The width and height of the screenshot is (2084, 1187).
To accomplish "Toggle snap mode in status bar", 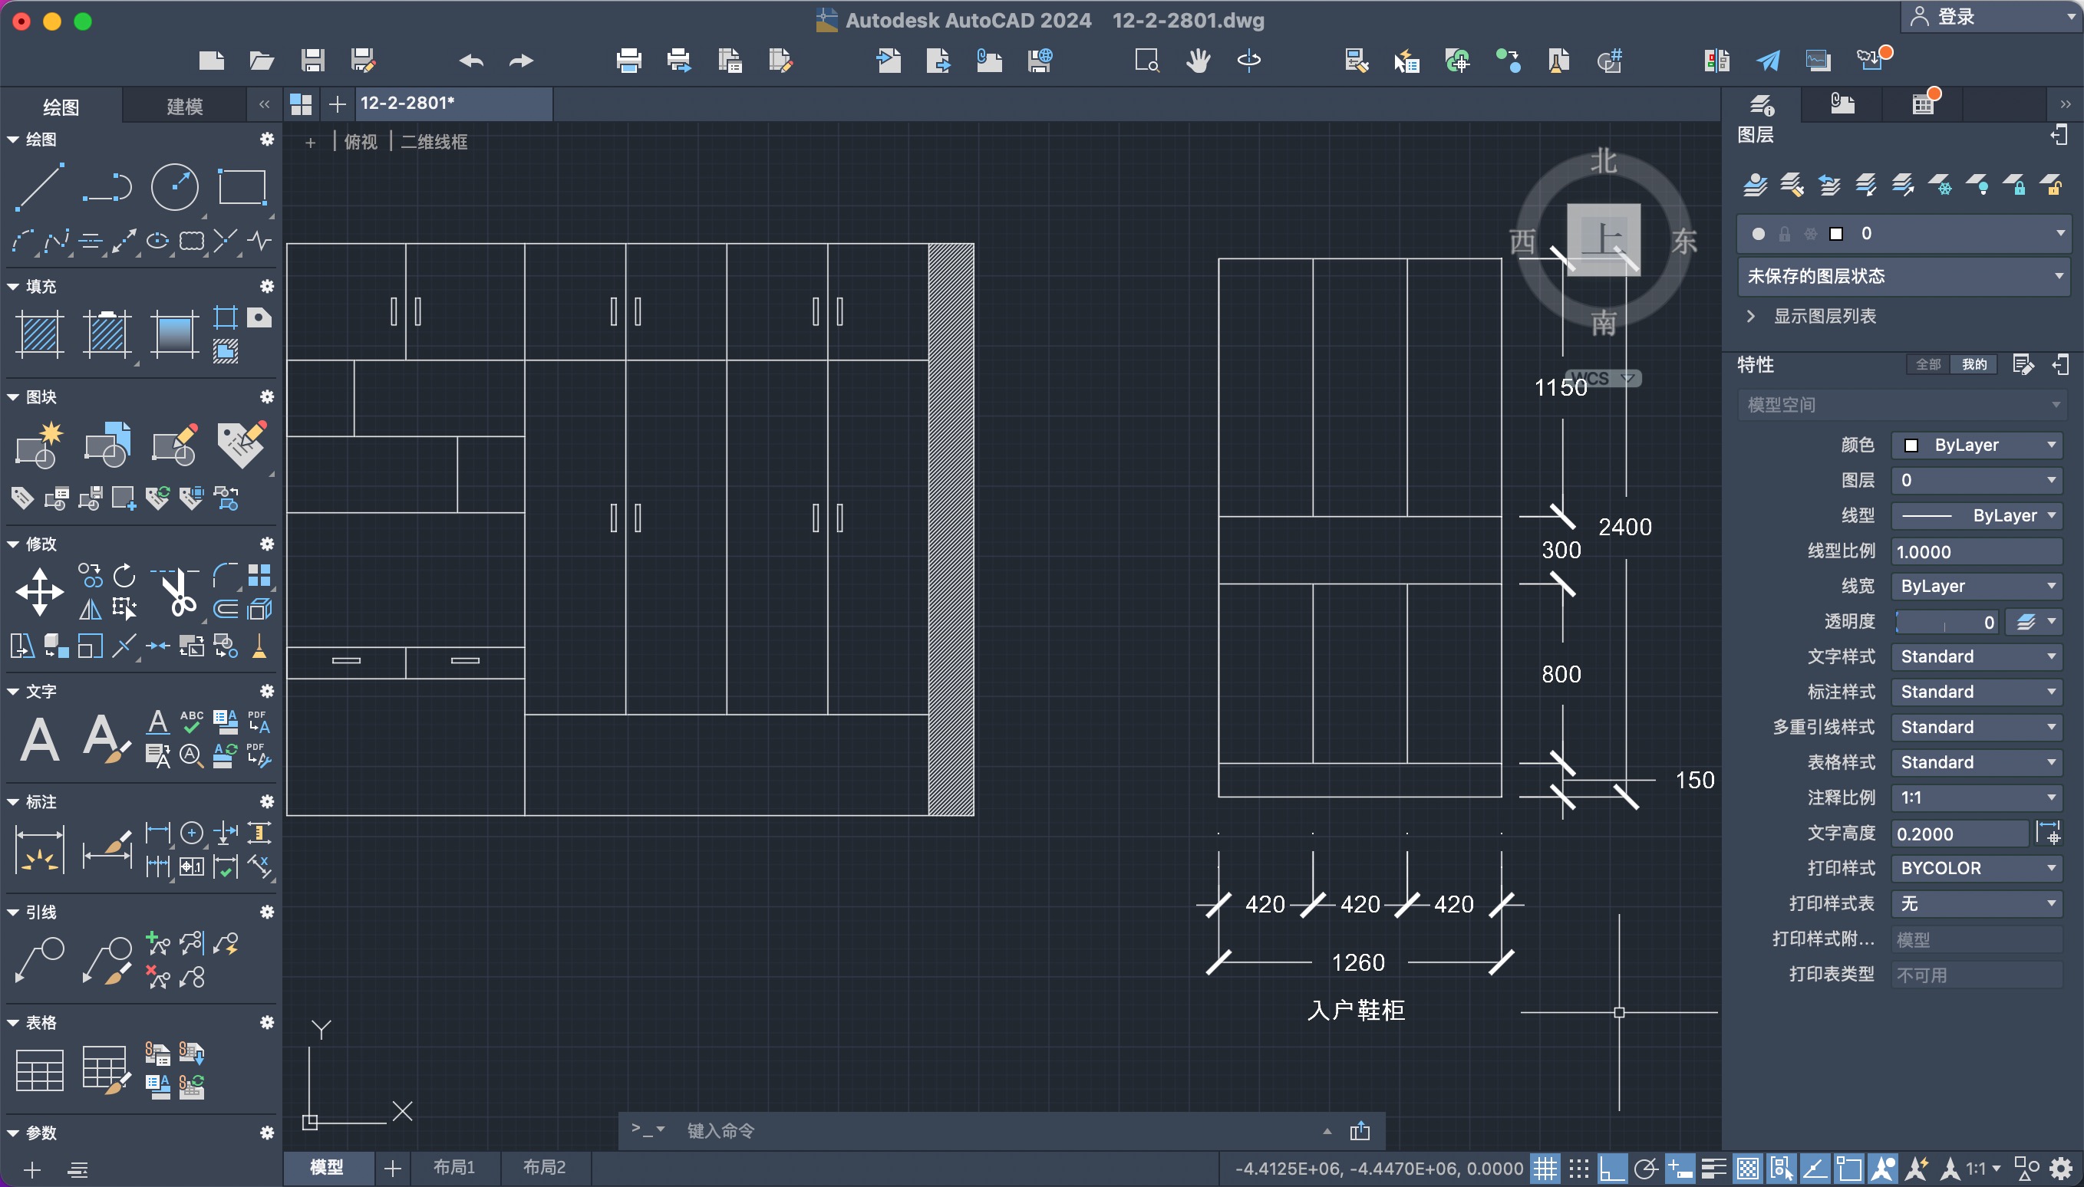I will (1579, 1169).
